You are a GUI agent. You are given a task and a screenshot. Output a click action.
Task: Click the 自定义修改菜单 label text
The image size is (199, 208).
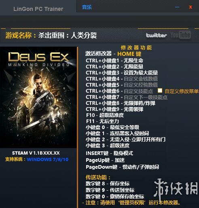pos(182,91)
